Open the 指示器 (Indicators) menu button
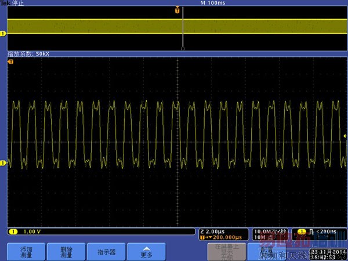The image size is (348, 261). tap(106, 252)
